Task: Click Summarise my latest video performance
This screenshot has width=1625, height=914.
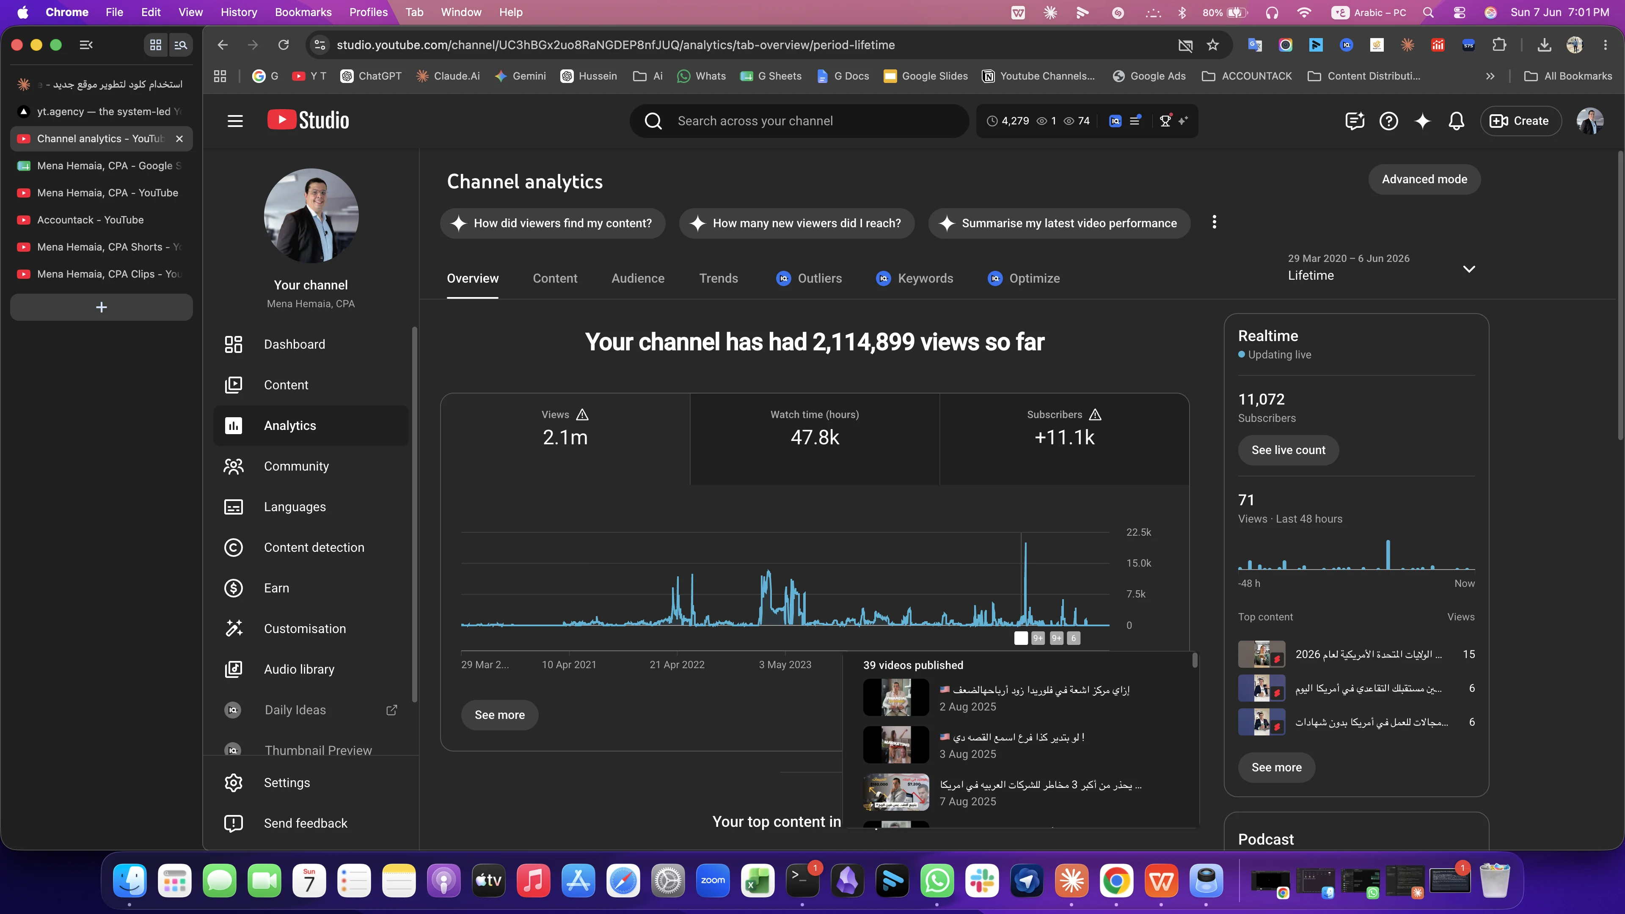Action: (x=1059, y=223)
